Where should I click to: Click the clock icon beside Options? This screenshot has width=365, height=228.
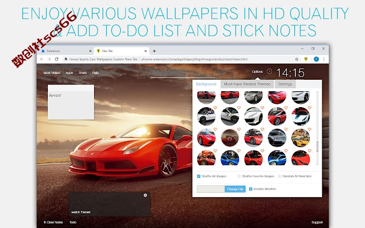pyautogui.click(x=269, y=71)
